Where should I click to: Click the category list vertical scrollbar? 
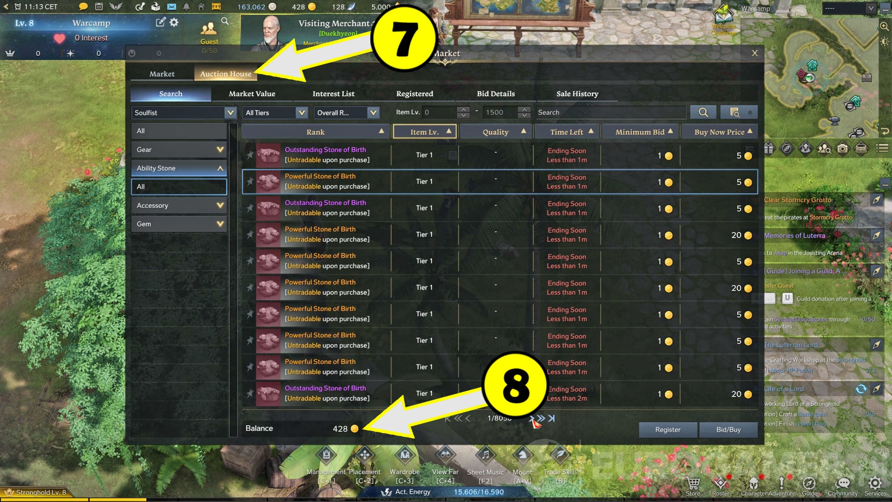click(233, 279)
